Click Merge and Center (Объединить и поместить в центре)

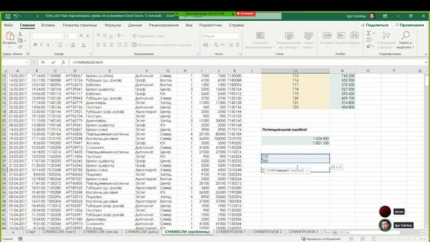(x=163, y=45)
